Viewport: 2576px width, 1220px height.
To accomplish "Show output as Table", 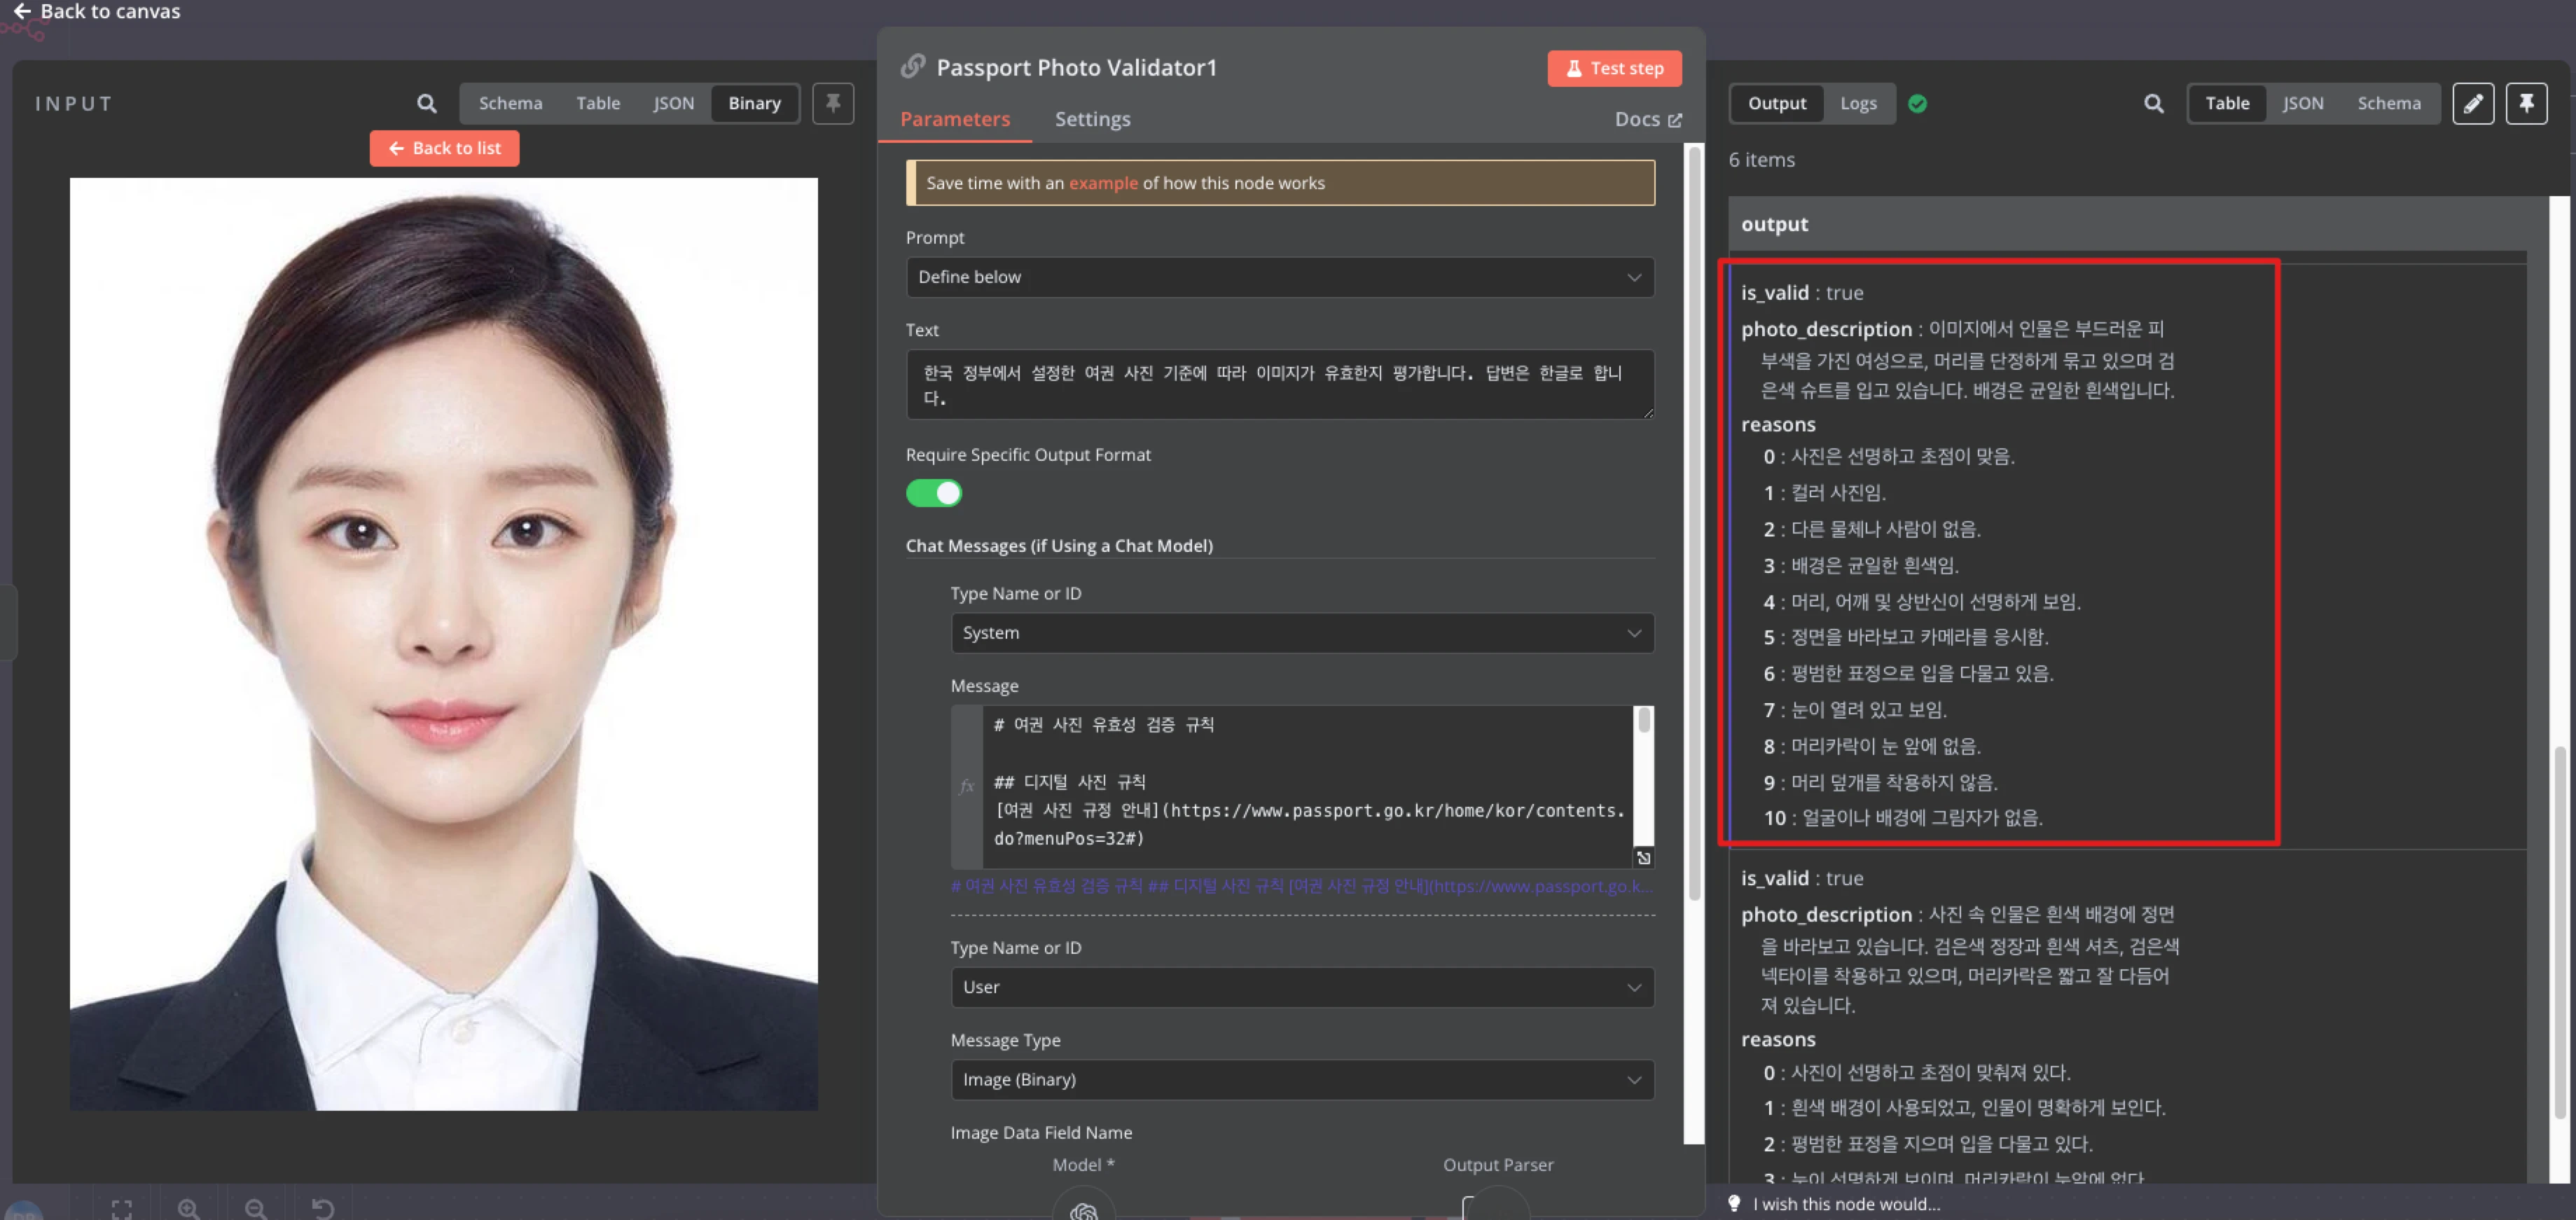I will coord(2227,103).
